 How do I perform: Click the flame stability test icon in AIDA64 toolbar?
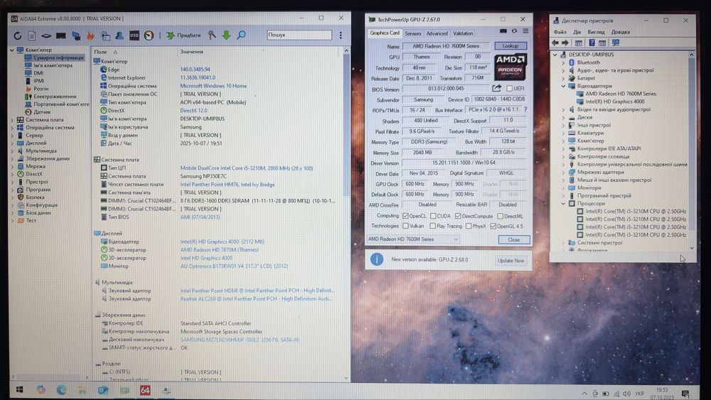point(90,36)
